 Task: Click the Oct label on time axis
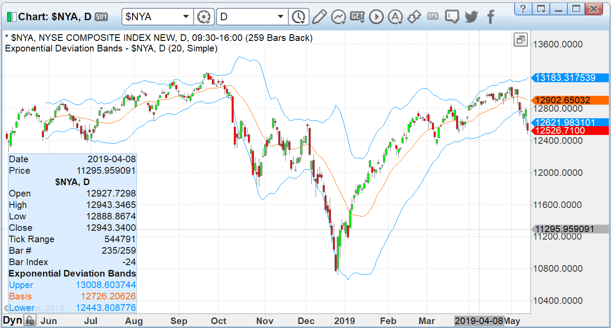coord(219,321)
